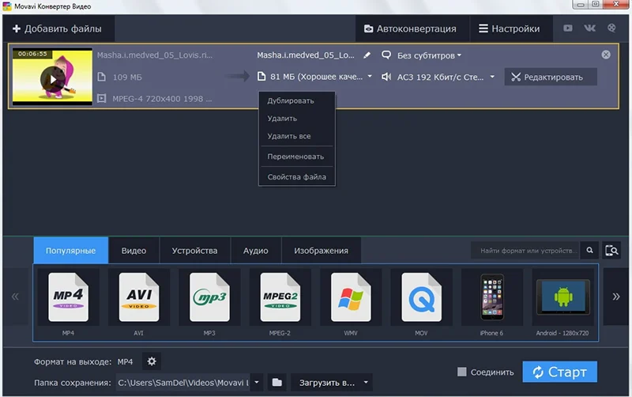The width and height of the screenshot is (632, 397).
Task: Click the source file size 109 МБ
Action: 127,77
